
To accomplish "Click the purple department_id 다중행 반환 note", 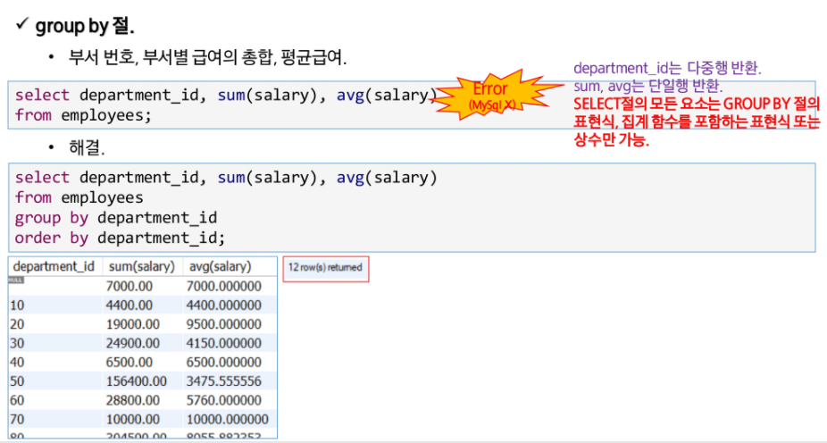I will pos(667,68).
